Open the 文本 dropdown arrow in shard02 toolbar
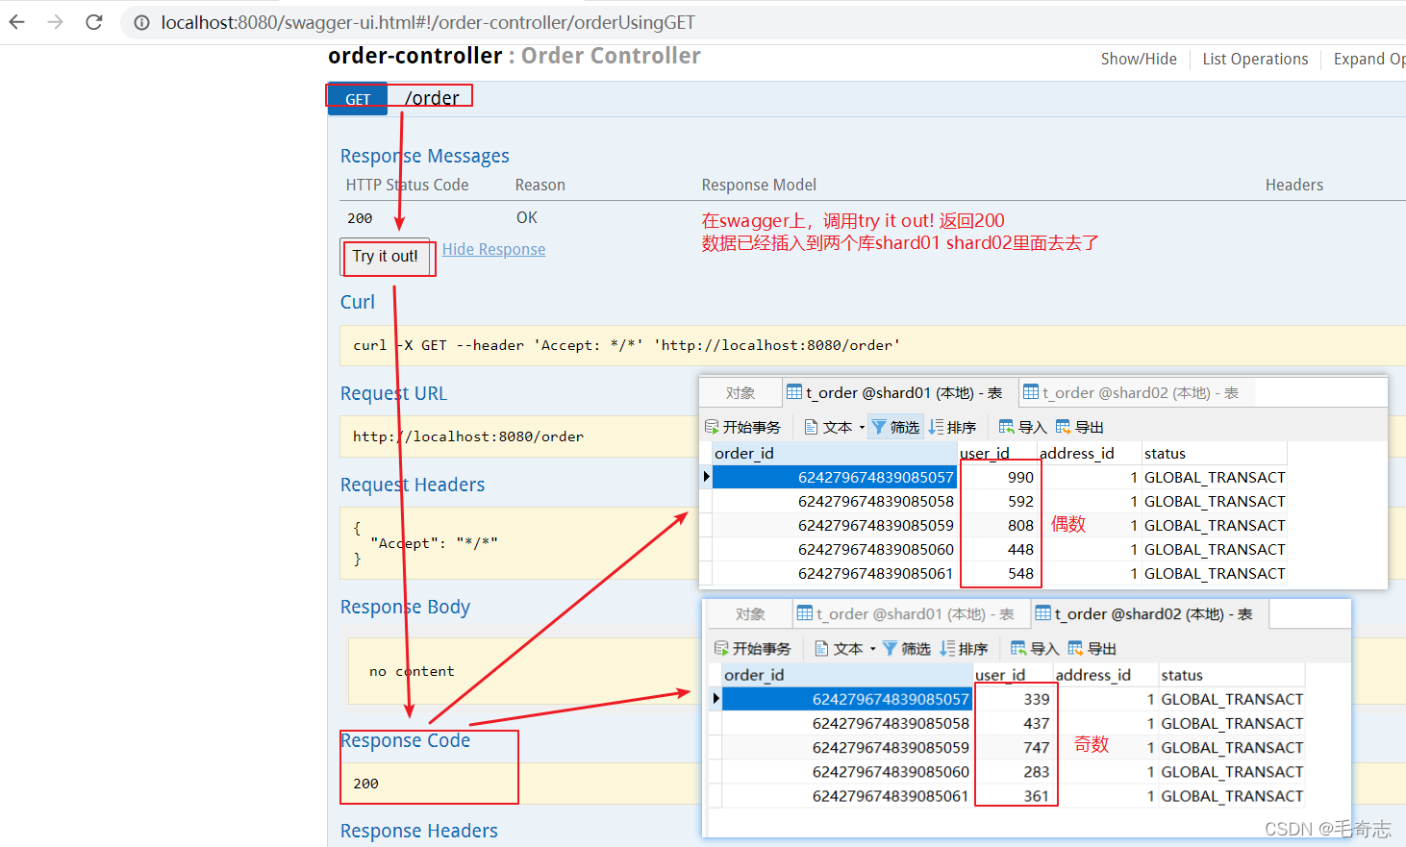This screenshot has height=847, width=1406. (x=873, y=649)
